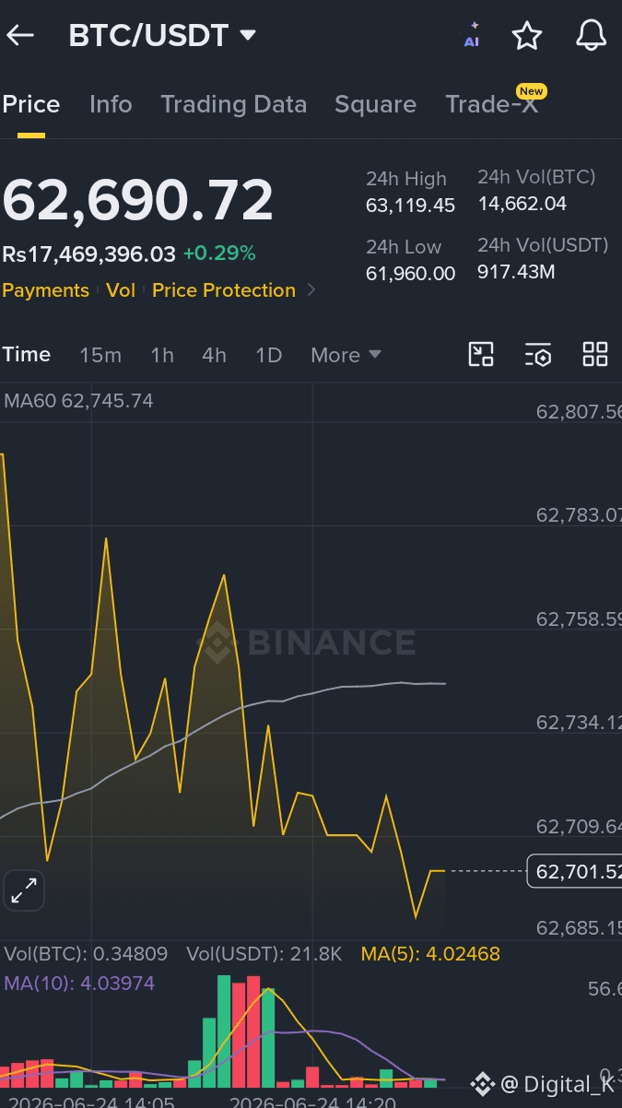Open the chart drawing tools icon
622x1108 pixels.
[x=481, y=354]
